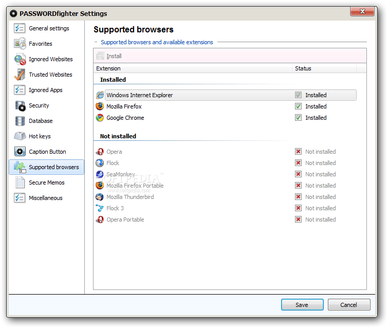Open the Trusted Websites page
The height and width of the screenshot is (328, 388).
(x=47, y=75)
